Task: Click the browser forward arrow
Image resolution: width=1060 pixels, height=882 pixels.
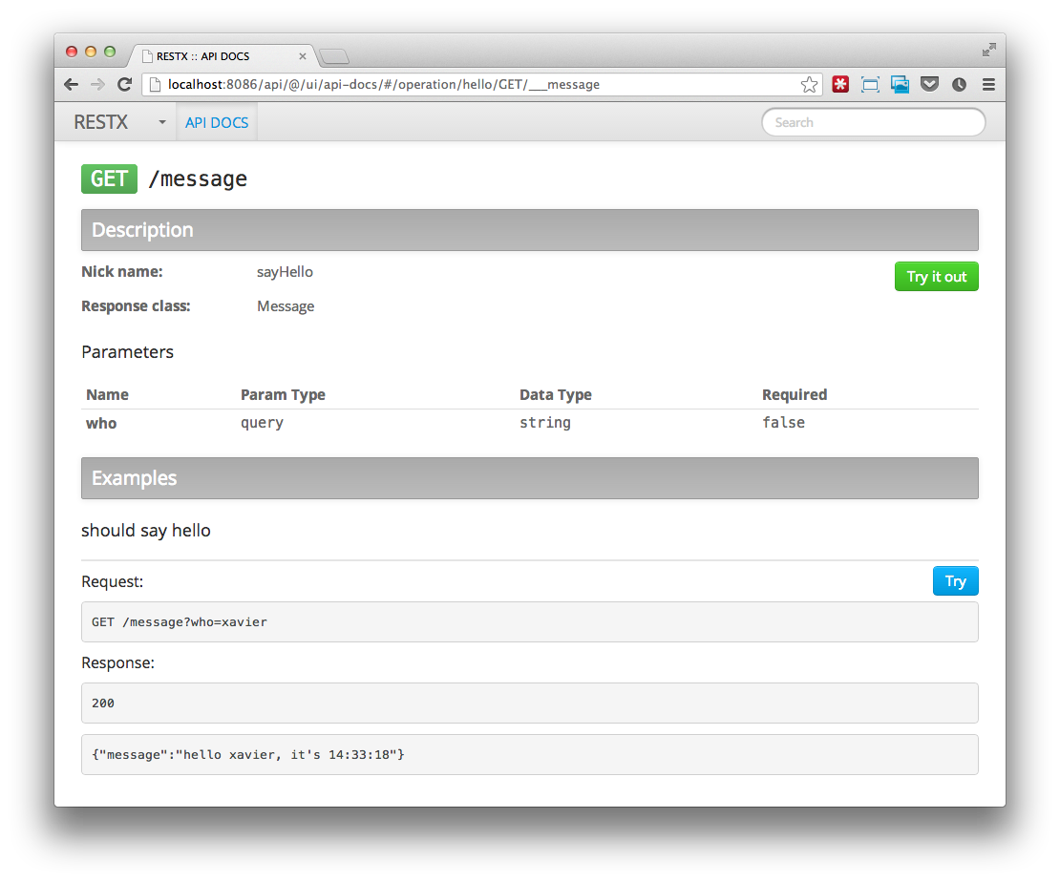Action: tap(97, 85)
